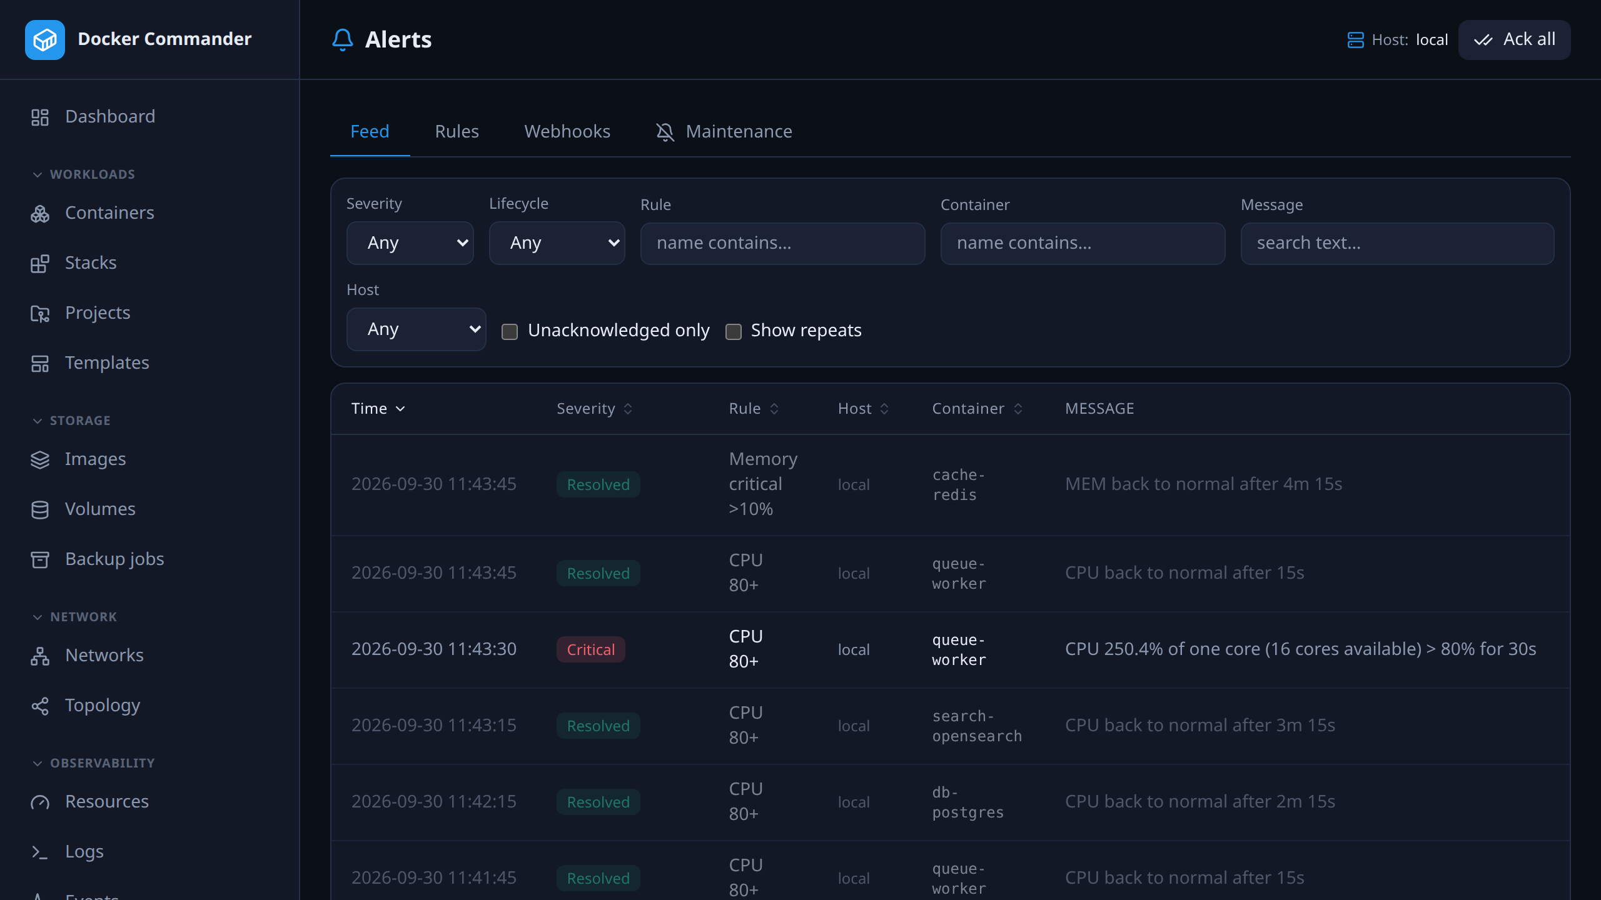Open Containers via its cubes icon

pyautogui.click(x=40, y=214)
